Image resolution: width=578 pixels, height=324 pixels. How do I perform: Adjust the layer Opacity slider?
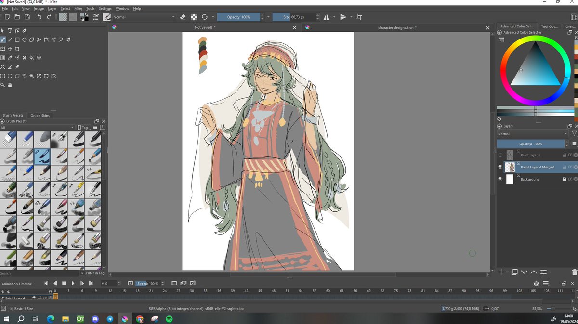point(531,143)
